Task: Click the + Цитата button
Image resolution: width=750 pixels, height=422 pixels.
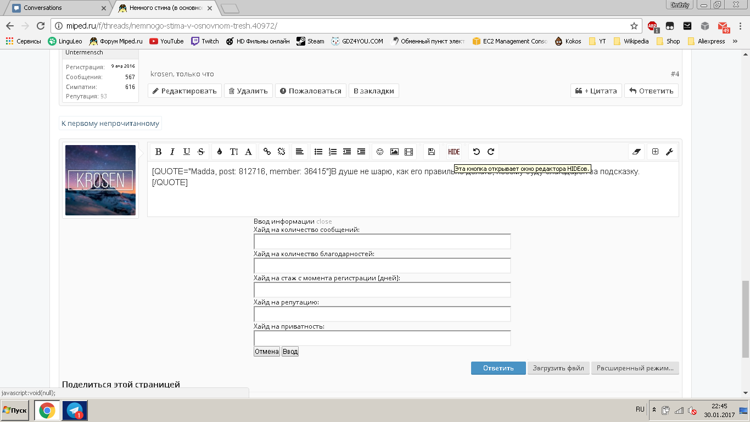Action: click(596, 91)
